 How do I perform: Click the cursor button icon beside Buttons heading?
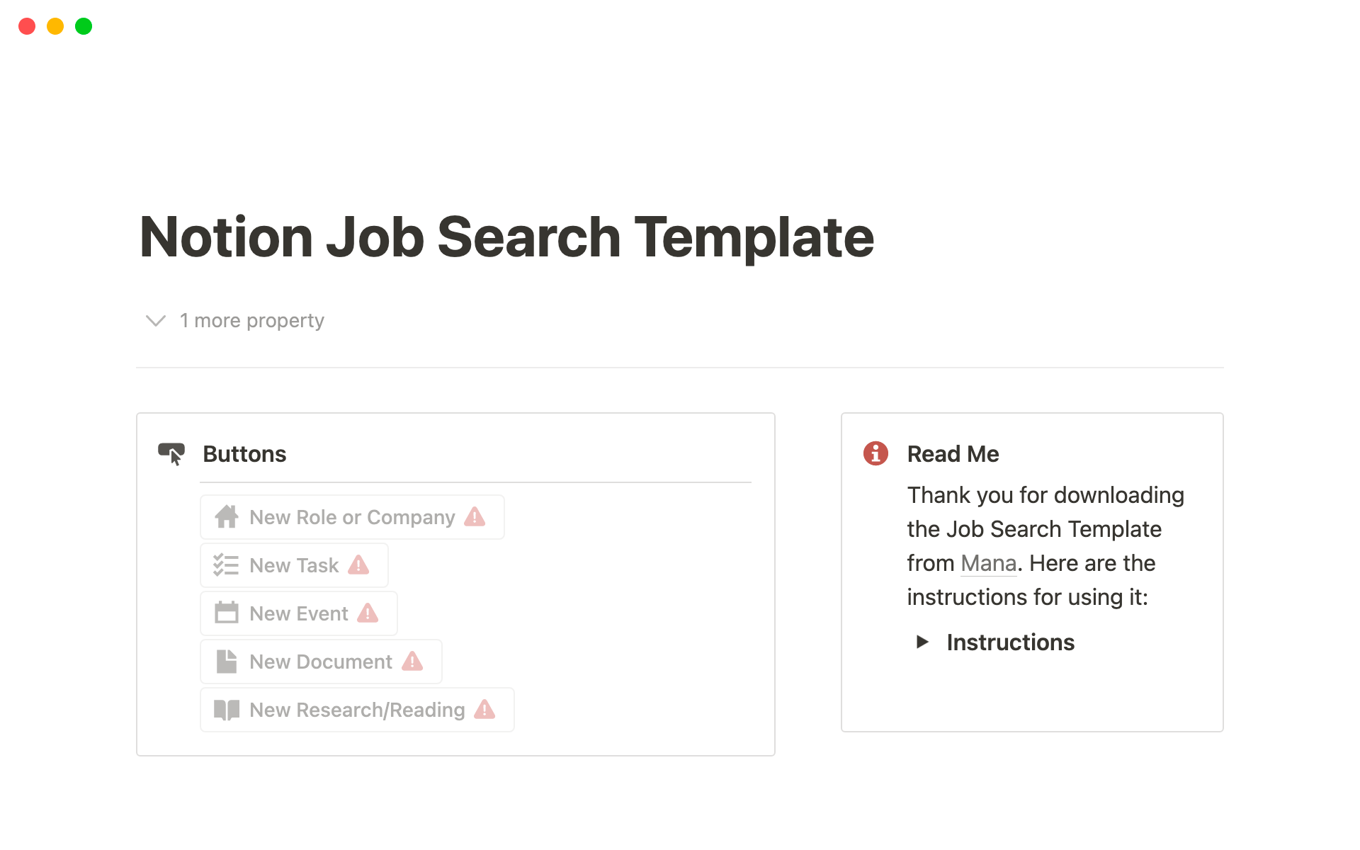point(171,454)
